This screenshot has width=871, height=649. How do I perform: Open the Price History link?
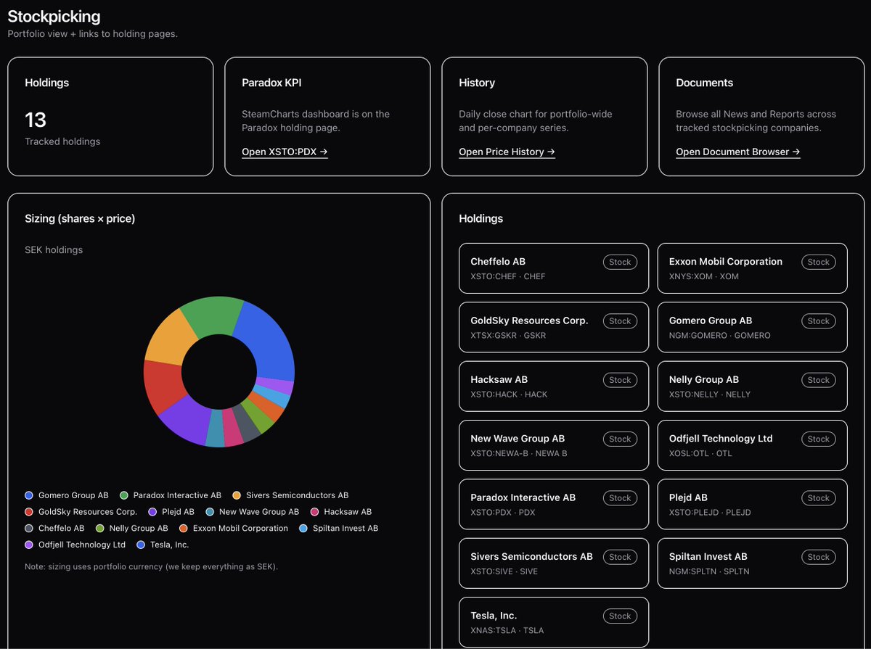[x=506, y=152]
